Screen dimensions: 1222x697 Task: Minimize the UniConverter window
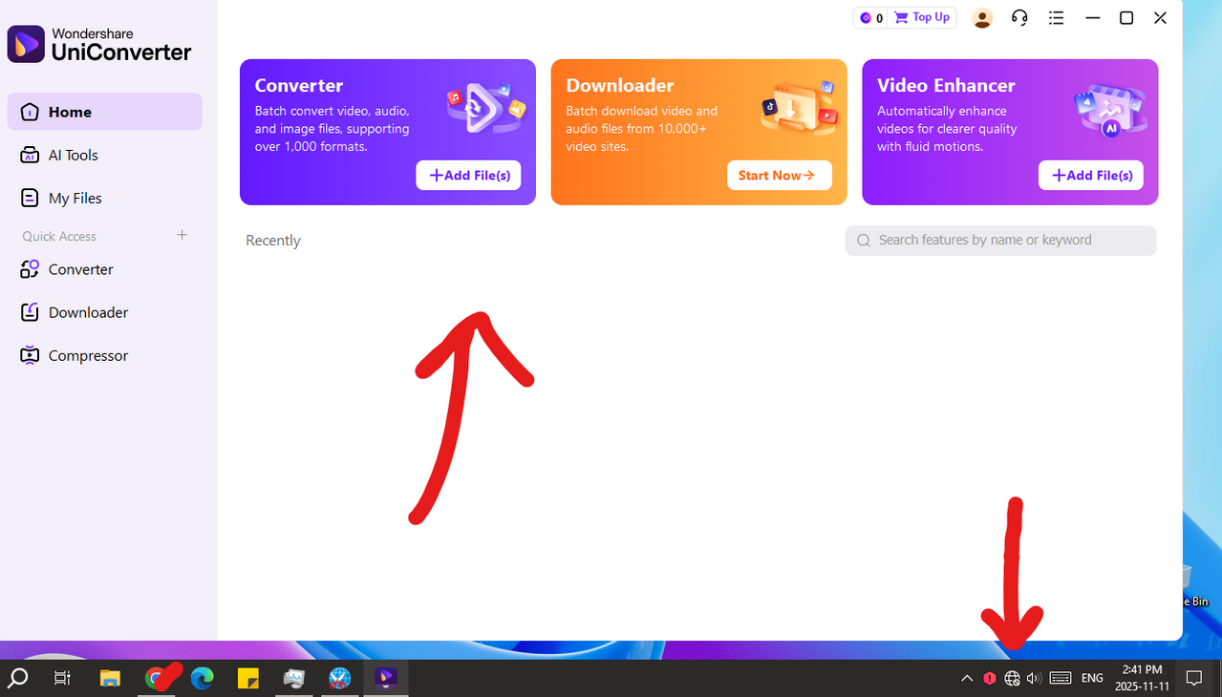pos(1093,17)
